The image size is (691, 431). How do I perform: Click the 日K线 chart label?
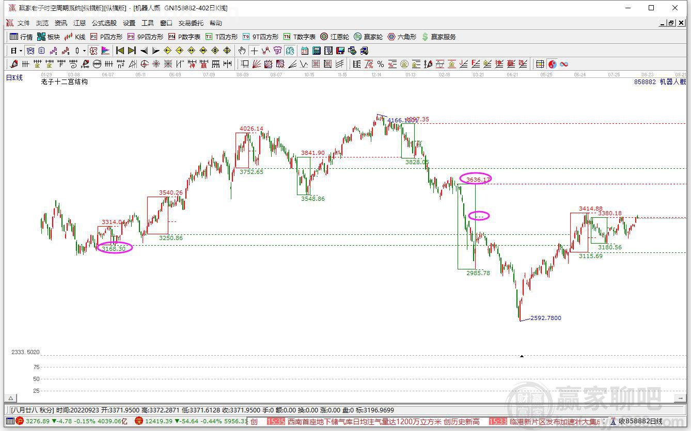pos(14,77)
